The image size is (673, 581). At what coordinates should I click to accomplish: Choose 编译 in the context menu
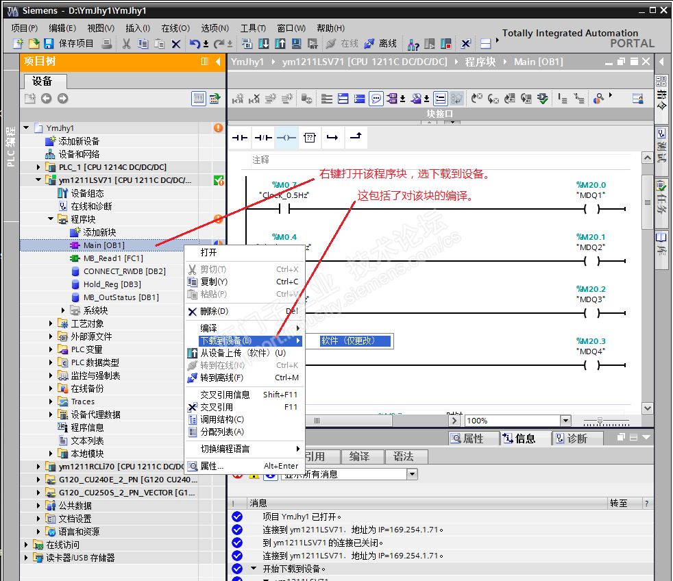(x=245, y=328)
